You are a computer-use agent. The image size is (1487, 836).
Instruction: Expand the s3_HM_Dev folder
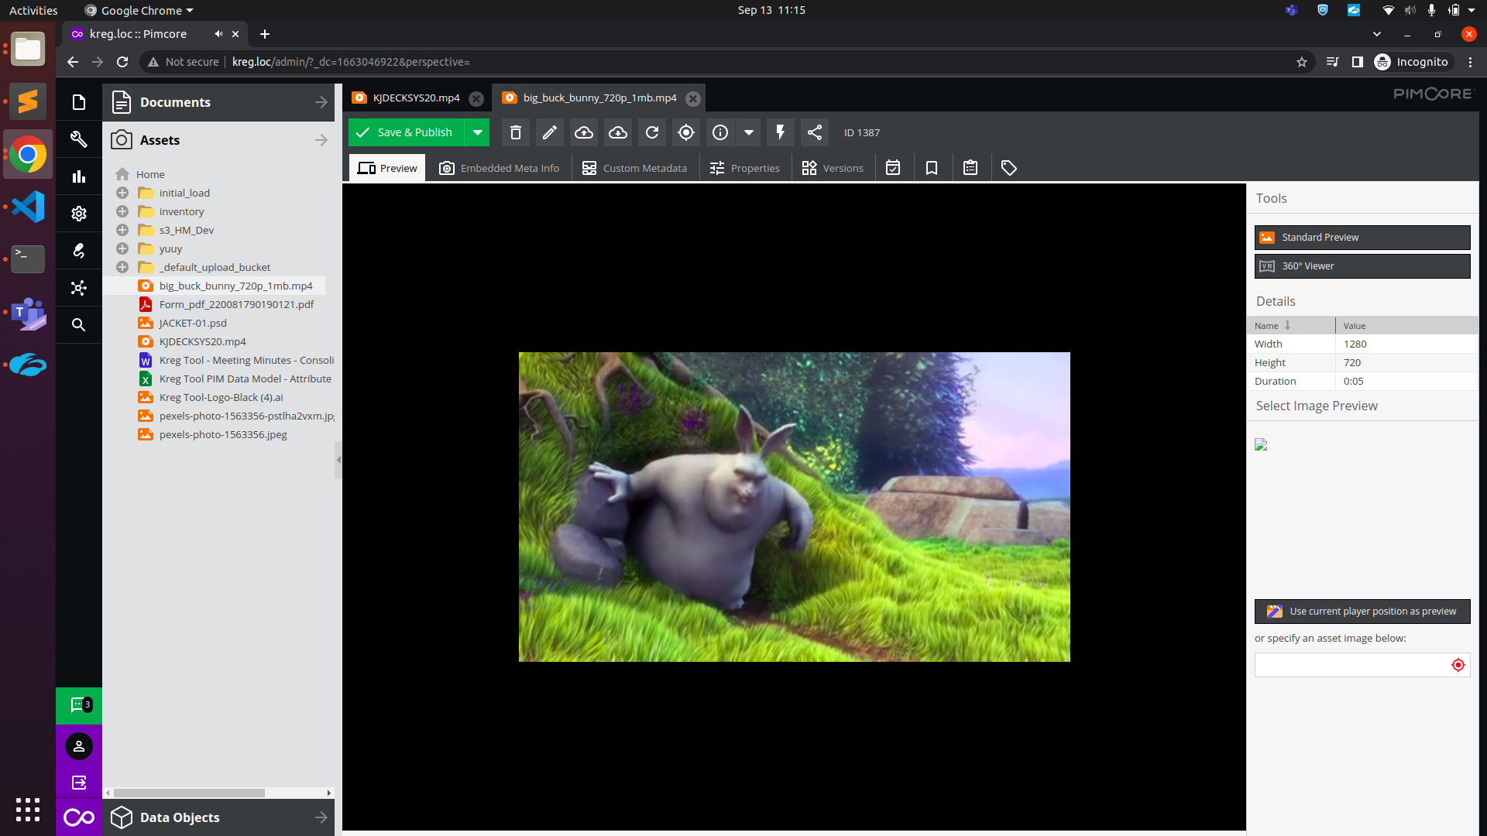122,230
